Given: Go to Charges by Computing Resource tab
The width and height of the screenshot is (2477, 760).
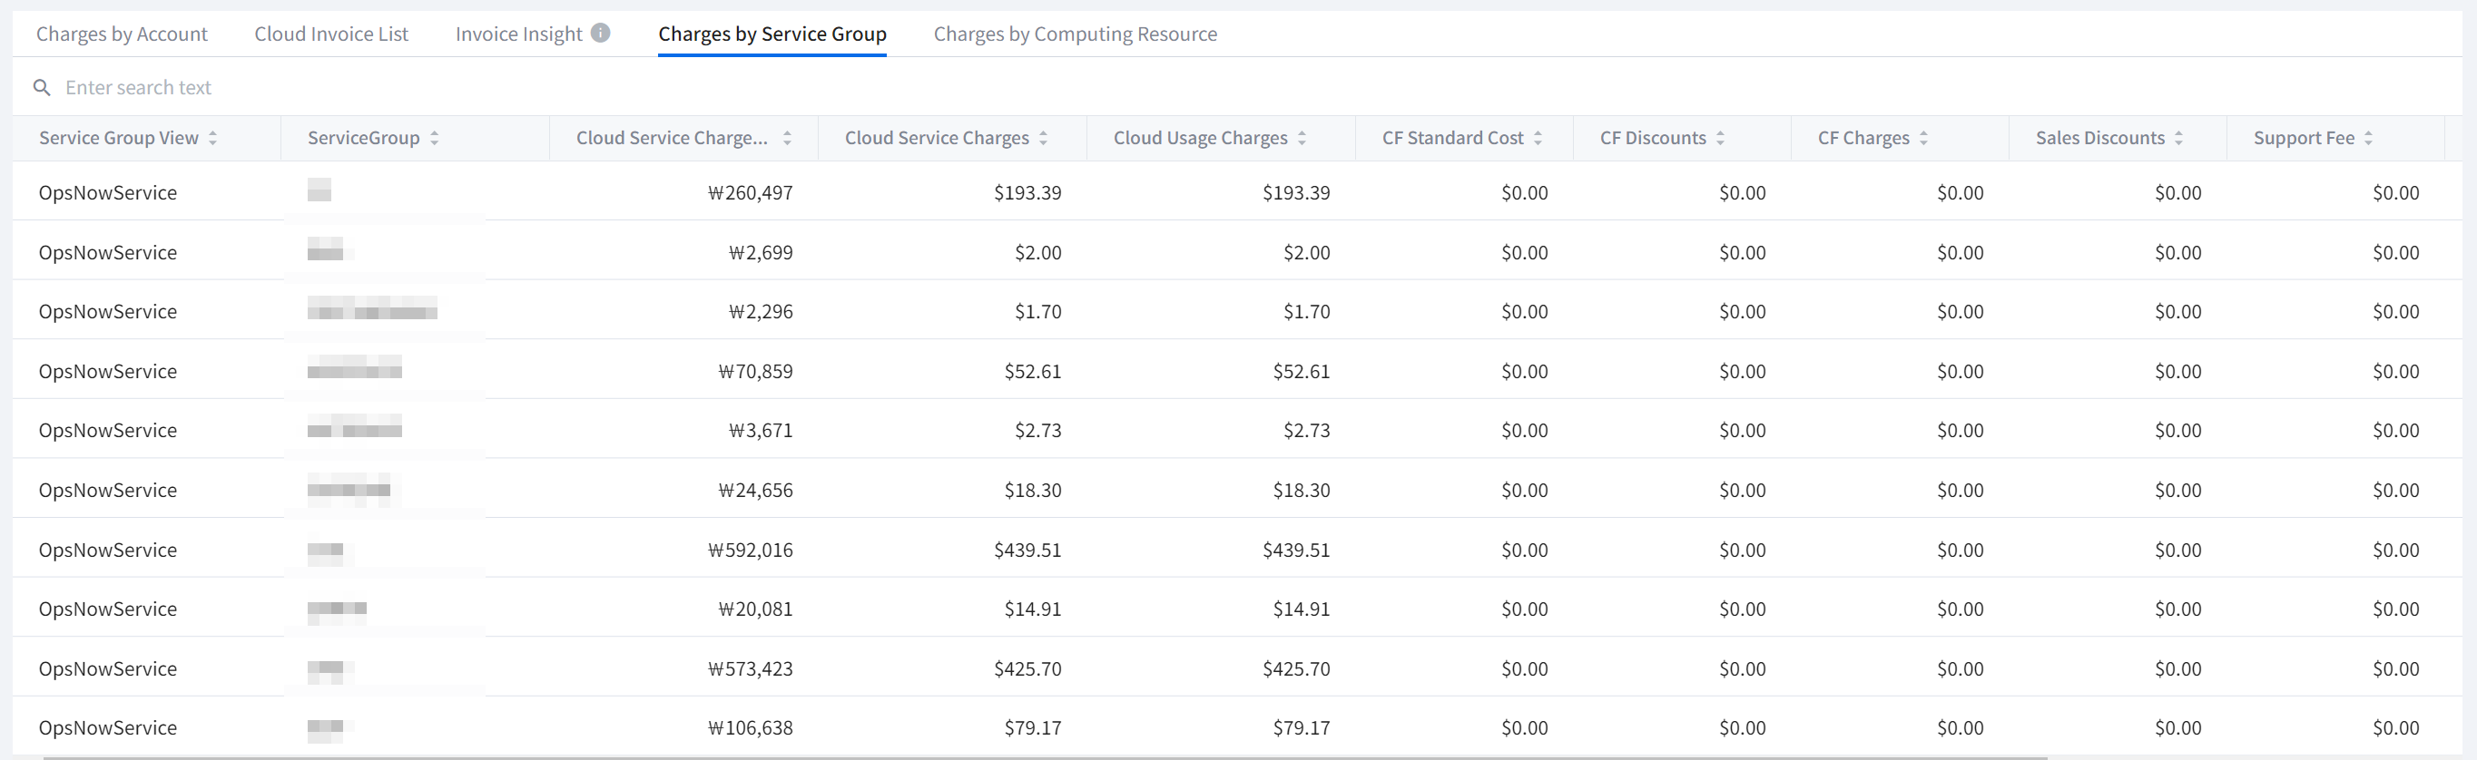Looking at the screenshot, I should 1074,34.
